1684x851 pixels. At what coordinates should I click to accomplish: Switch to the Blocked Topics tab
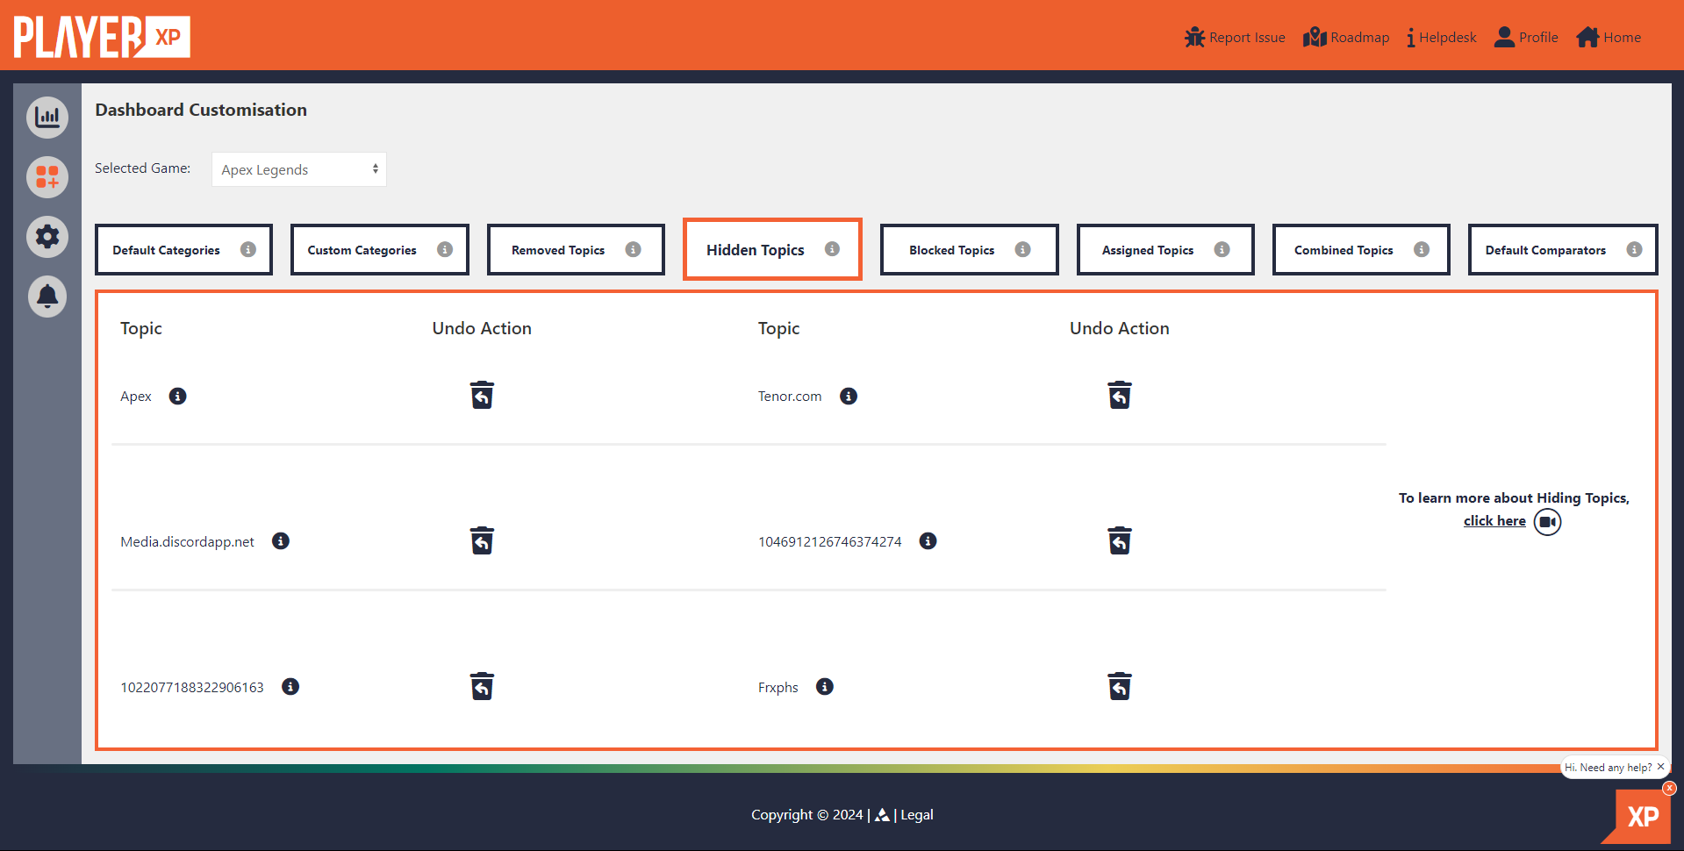[969, 250]
